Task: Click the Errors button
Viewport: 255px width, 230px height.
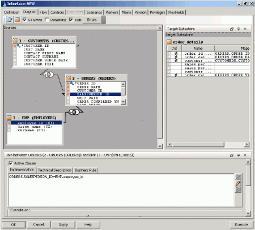Action: 92,20
